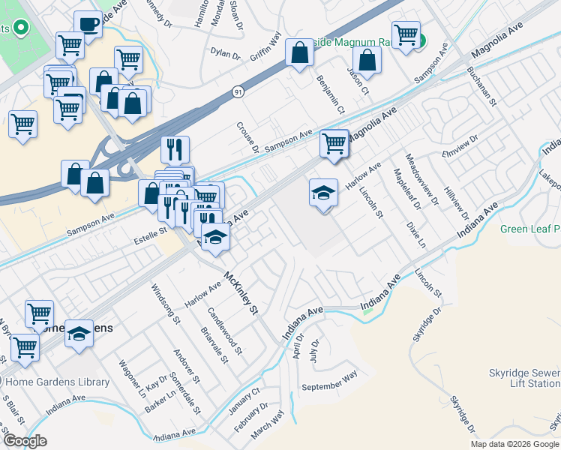Click the grocery cart marker left of Home Gardens school
Viewport: 561px width, 450px height.
[25, 349]
